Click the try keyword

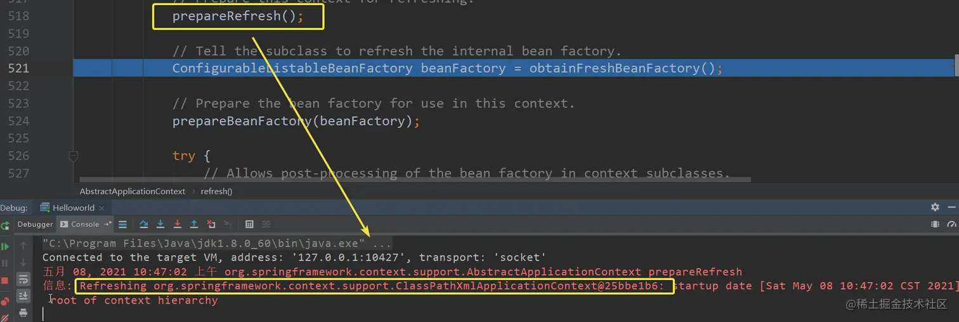pos(184,156)
